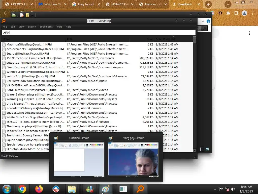Open the Help menu in Everything
The height and width of the screenshot is (194, 258).
[69, 27]
